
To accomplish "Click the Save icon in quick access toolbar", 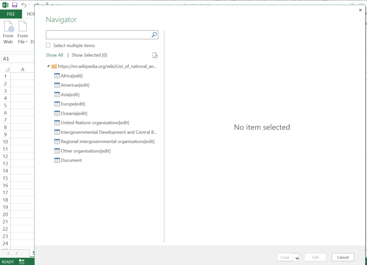I will tap(14, 5).
